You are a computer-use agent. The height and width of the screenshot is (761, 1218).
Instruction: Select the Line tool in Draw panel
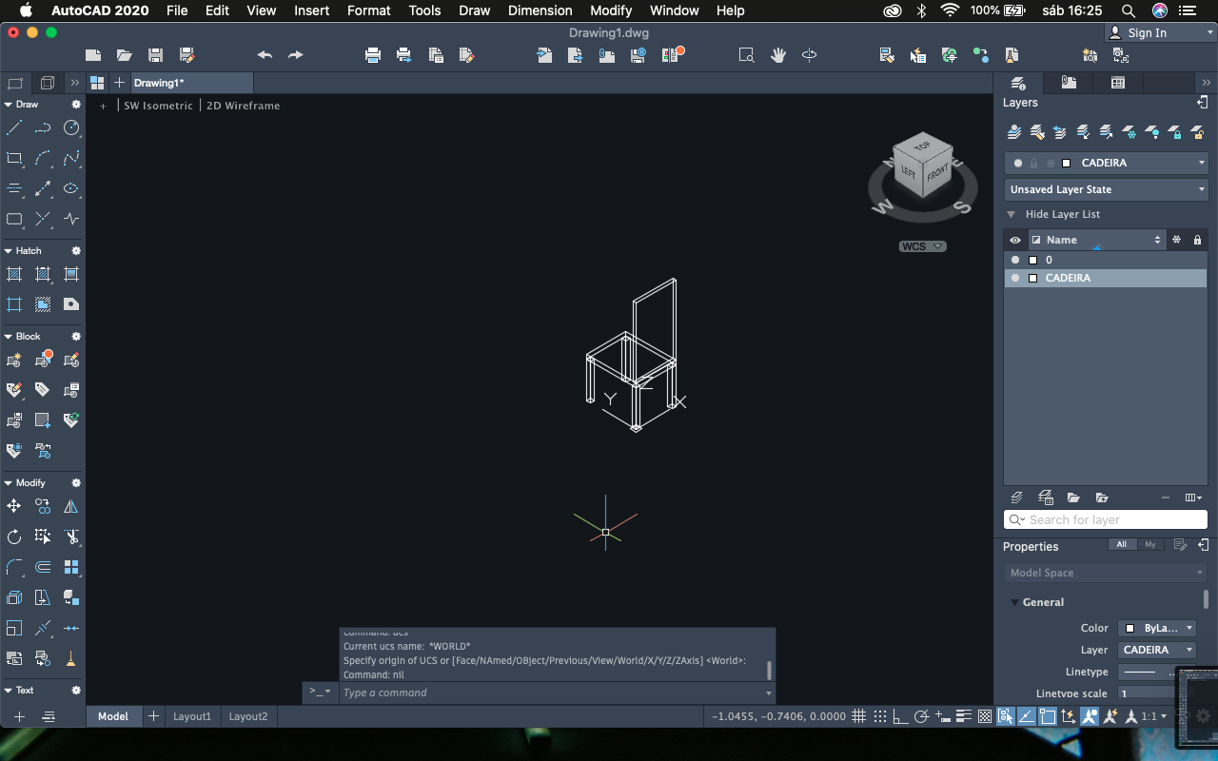pos(14,128)
